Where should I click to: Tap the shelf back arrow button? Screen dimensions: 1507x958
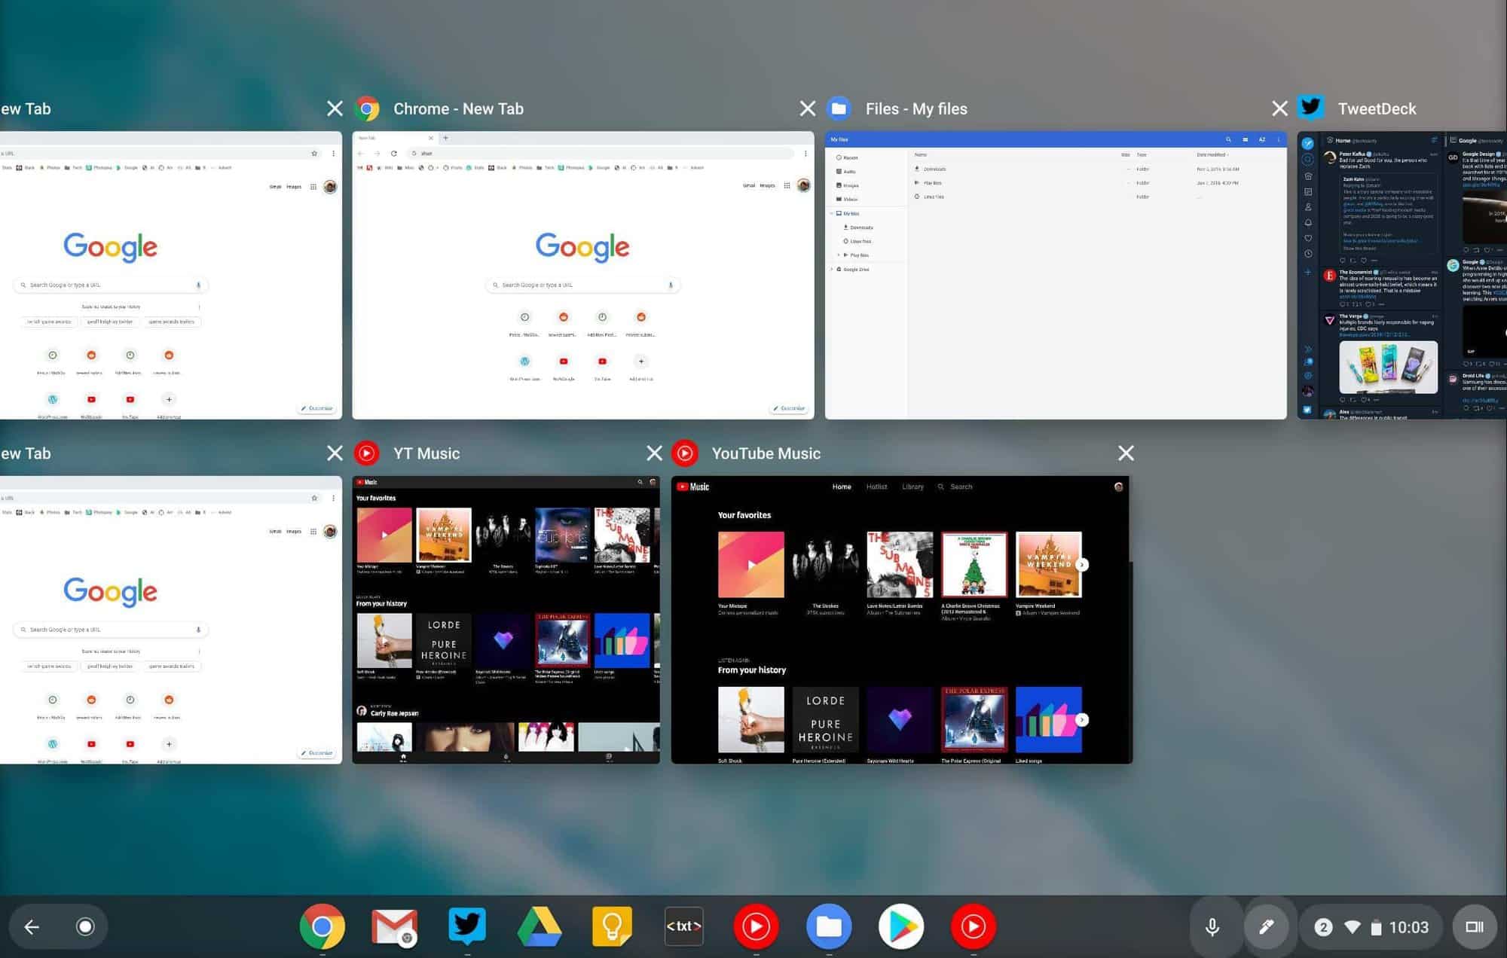[x=32, y=926]
